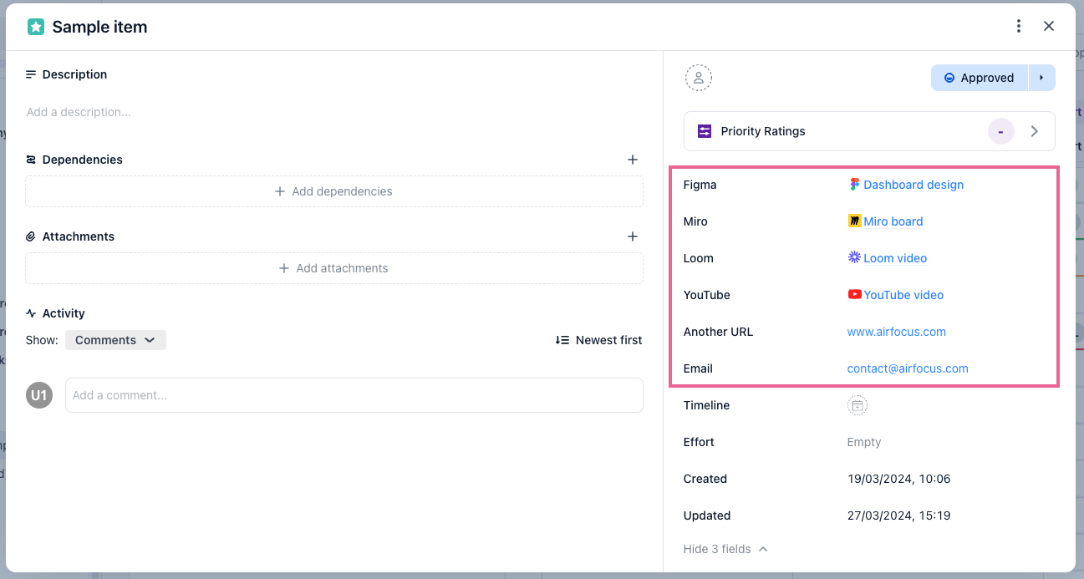Click the Timeline field label
Screen dimensions: 1084x579
tap(706, 405)
